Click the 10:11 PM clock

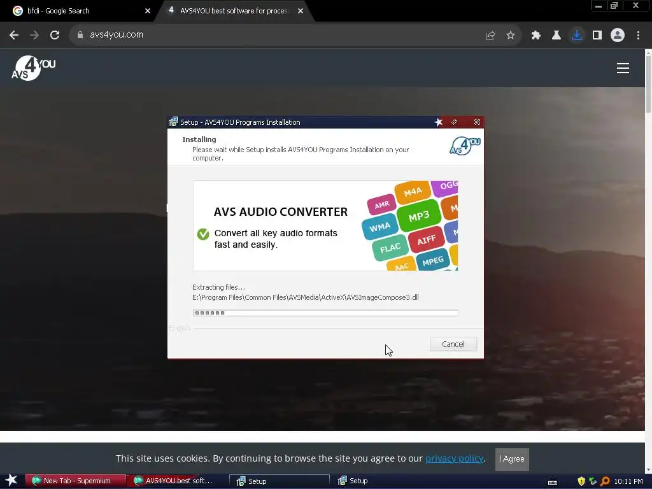628,481
